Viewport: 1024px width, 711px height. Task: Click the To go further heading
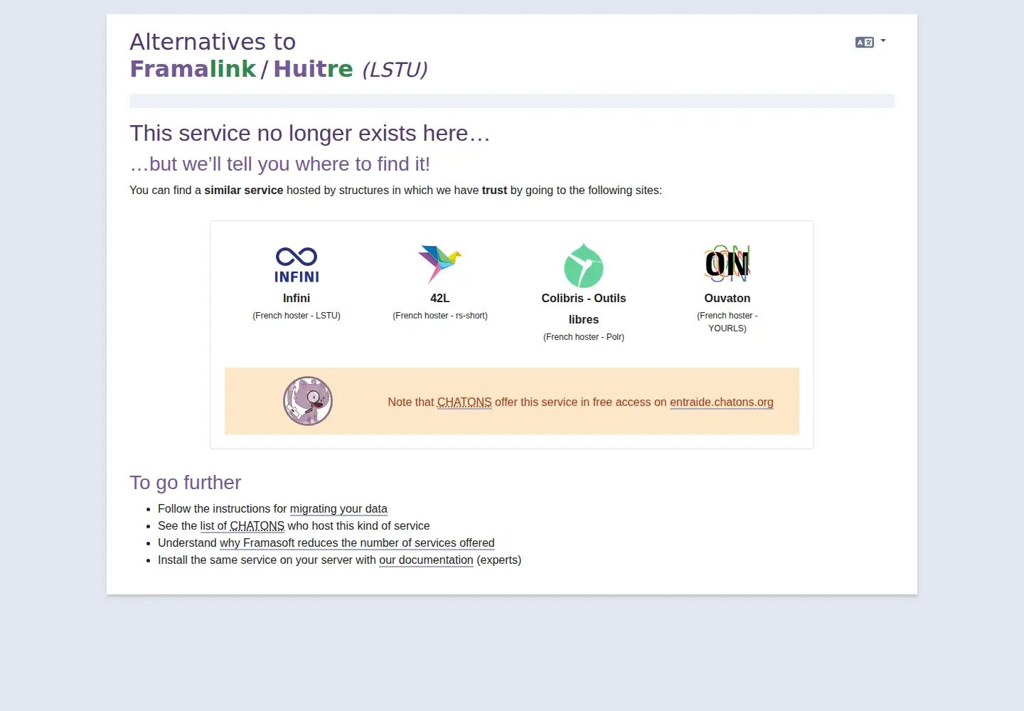click(186, 483)
